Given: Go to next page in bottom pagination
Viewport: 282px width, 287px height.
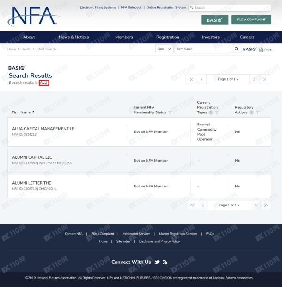Looking at the screenshot, I should point(256,205).
